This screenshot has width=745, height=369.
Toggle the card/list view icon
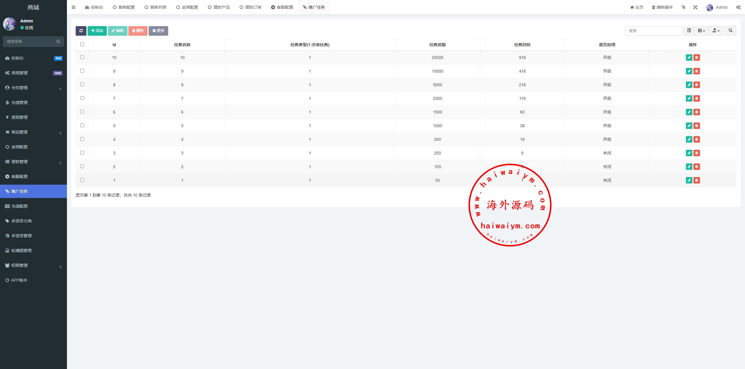(689, 31)
